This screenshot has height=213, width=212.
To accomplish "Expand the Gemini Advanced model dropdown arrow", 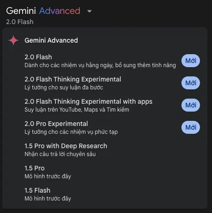I will click(x=89, y=11).
